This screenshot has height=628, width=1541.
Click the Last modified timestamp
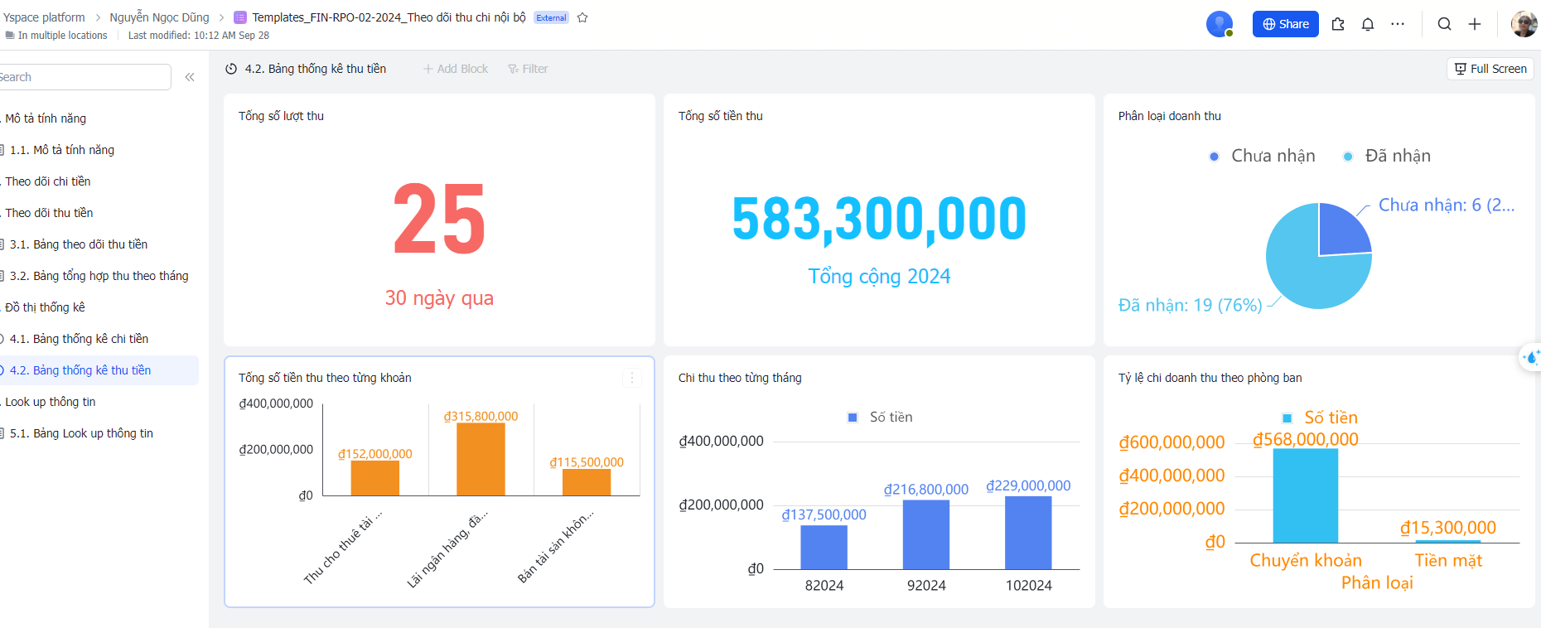tap(199, 36)
